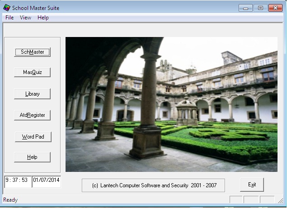Open the View menu
Image resolution: width=287 pixels, height=208 pixels.
[x=25, y=18]
